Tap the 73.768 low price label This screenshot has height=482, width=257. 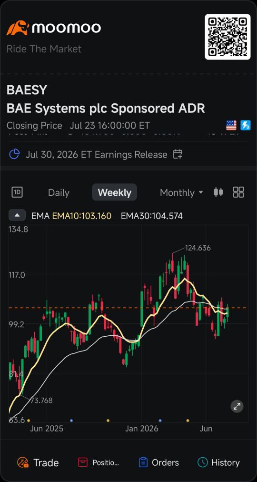tap(41, 401)
